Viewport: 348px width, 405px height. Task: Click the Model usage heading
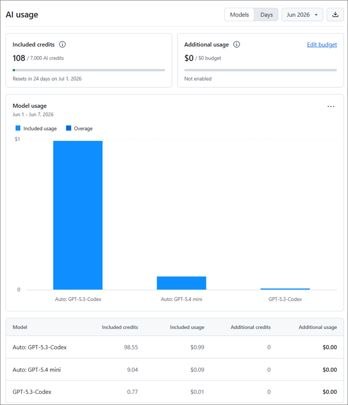click(x=29, y=106)
